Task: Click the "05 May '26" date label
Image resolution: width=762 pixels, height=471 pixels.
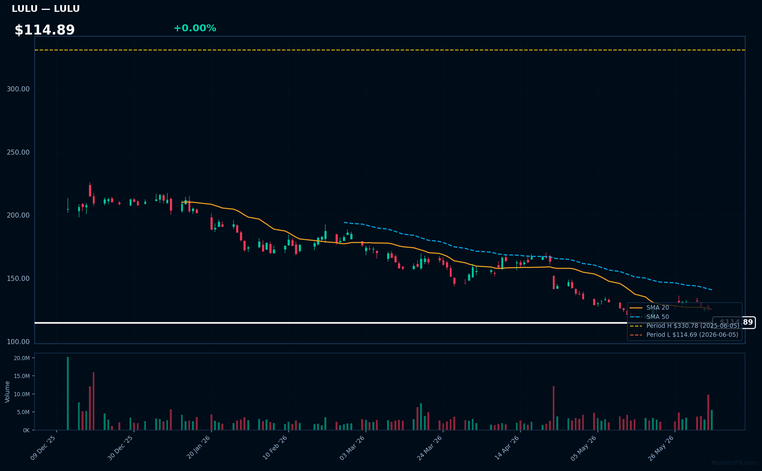Action: 584,448
